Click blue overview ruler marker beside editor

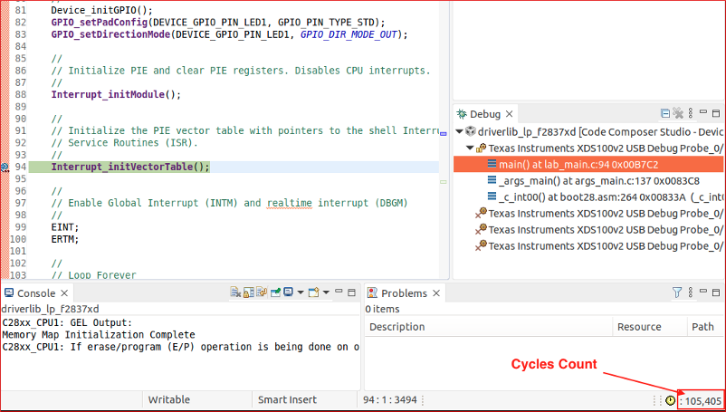coord(443,134)
